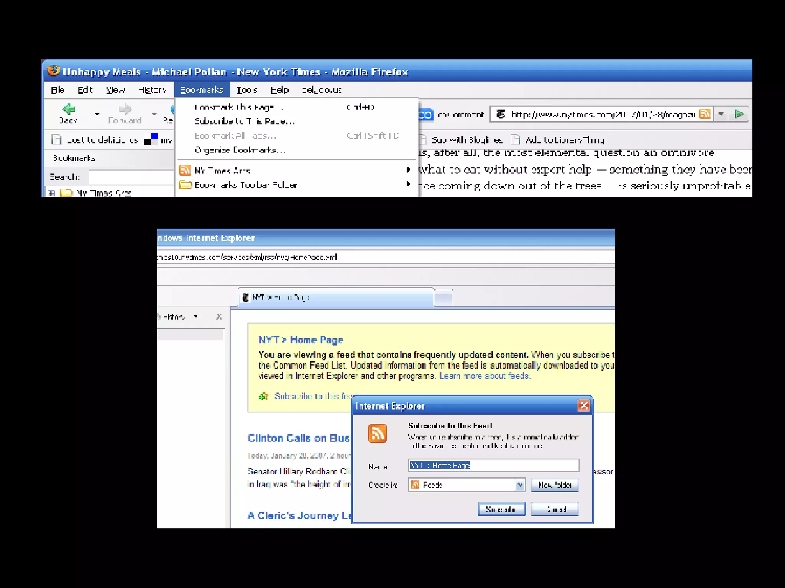Click the del.icio.us my bookmarks icon
Screen dimensions: 785x588
pos(151,139)
